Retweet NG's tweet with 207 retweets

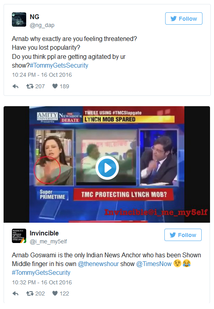point(35,86)
